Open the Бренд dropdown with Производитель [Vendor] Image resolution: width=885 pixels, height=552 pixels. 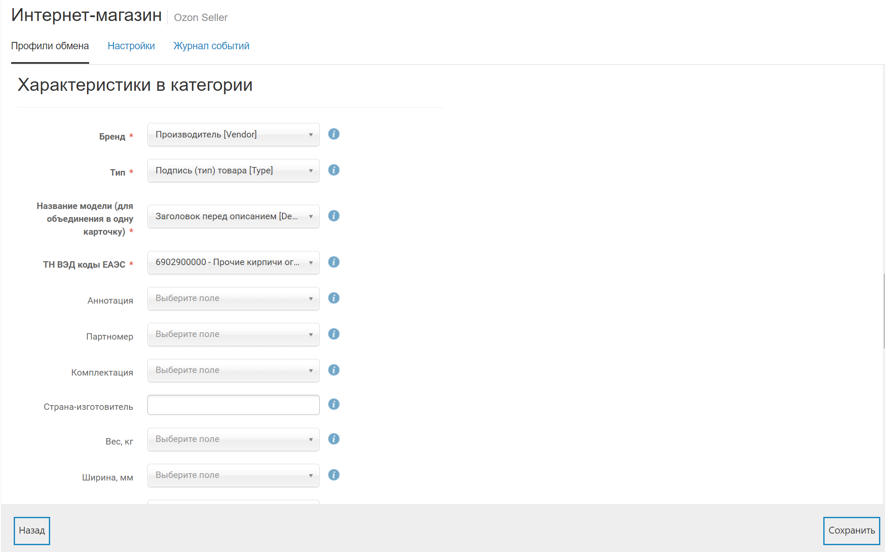pos(233,134)
